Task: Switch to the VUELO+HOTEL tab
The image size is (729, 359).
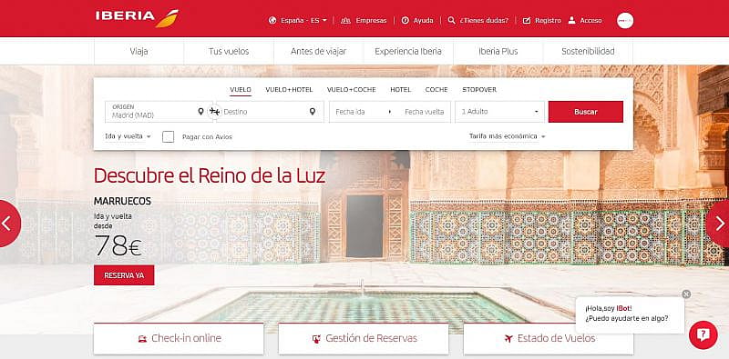Action: 289,90
